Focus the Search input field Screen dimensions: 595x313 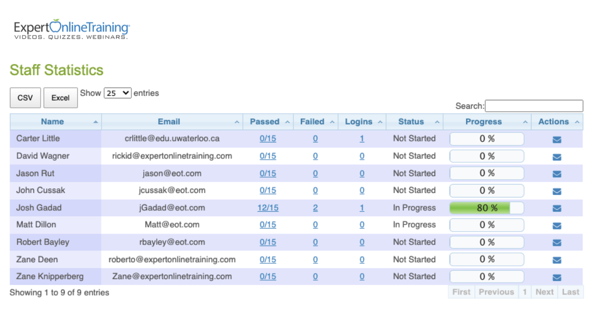[x=534, y=106]
